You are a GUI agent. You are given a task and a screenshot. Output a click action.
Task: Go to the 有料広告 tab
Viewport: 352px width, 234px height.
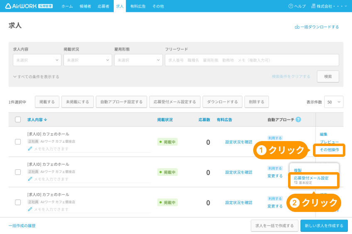point(138,6)
